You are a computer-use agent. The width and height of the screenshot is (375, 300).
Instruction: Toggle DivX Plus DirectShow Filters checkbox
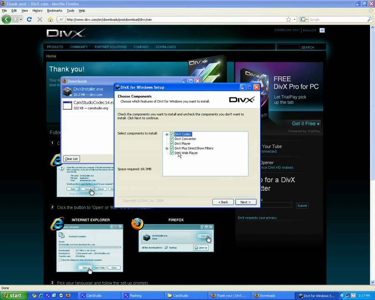(x=172, y=148)
